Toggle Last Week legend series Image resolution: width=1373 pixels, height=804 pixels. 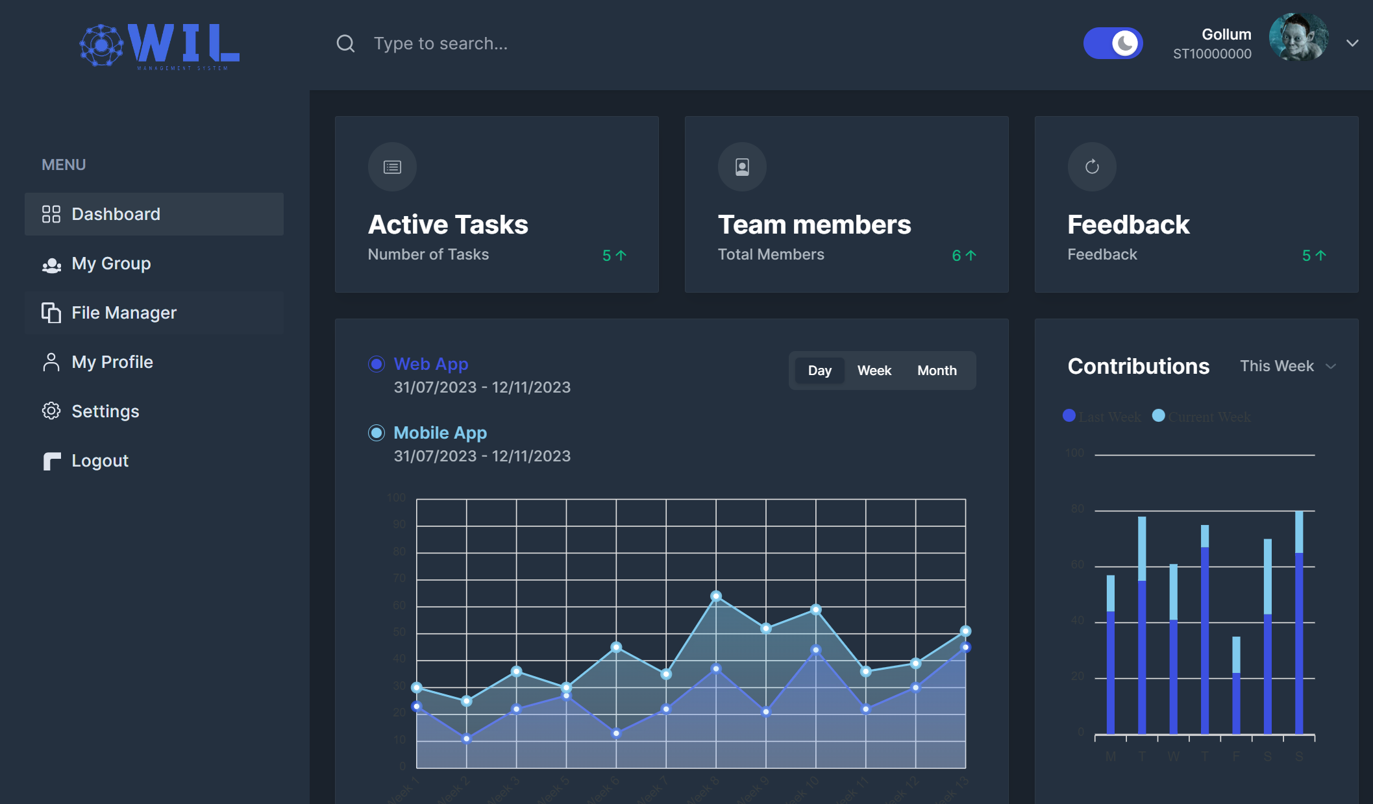pos(1102,416)
